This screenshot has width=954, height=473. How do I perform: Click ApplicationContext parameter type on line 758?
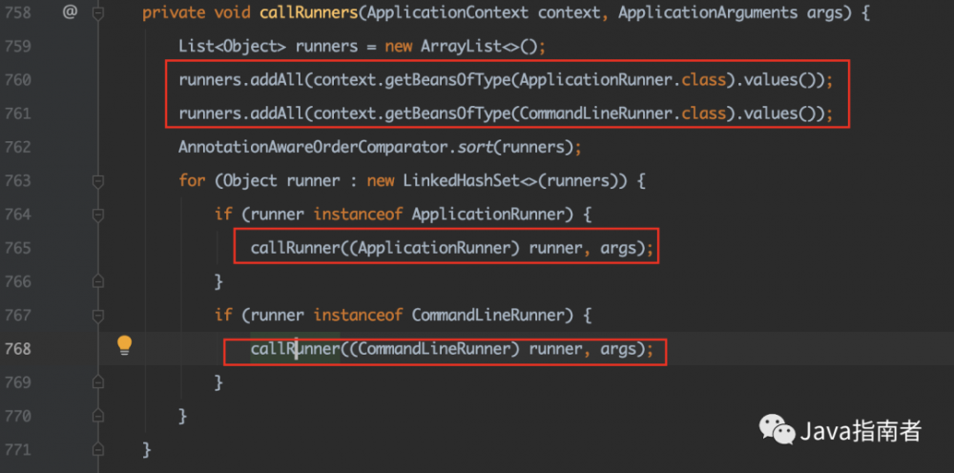point(448,12)
